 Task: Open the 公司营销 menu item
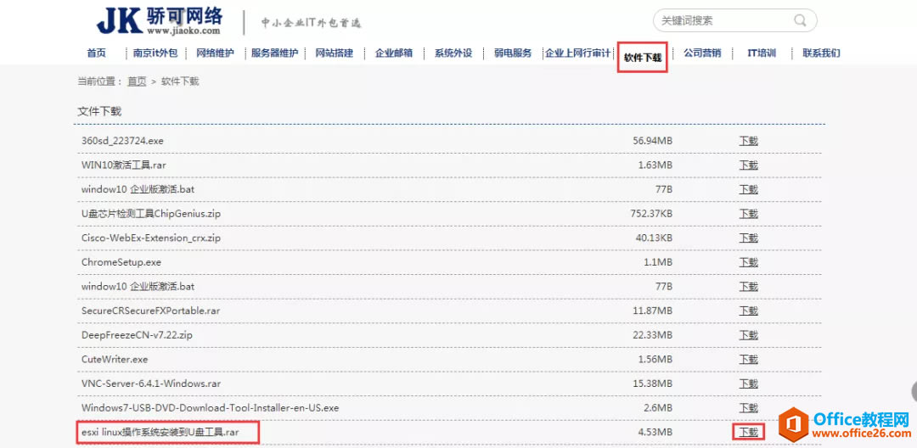click(x=702, y=53)
